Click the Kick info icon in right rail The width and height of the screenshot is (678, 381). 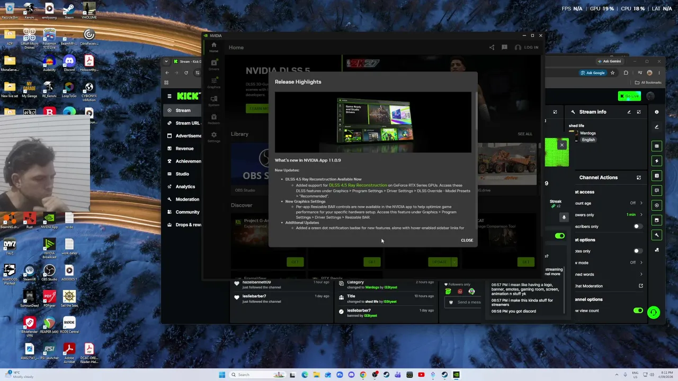(657, 112)
